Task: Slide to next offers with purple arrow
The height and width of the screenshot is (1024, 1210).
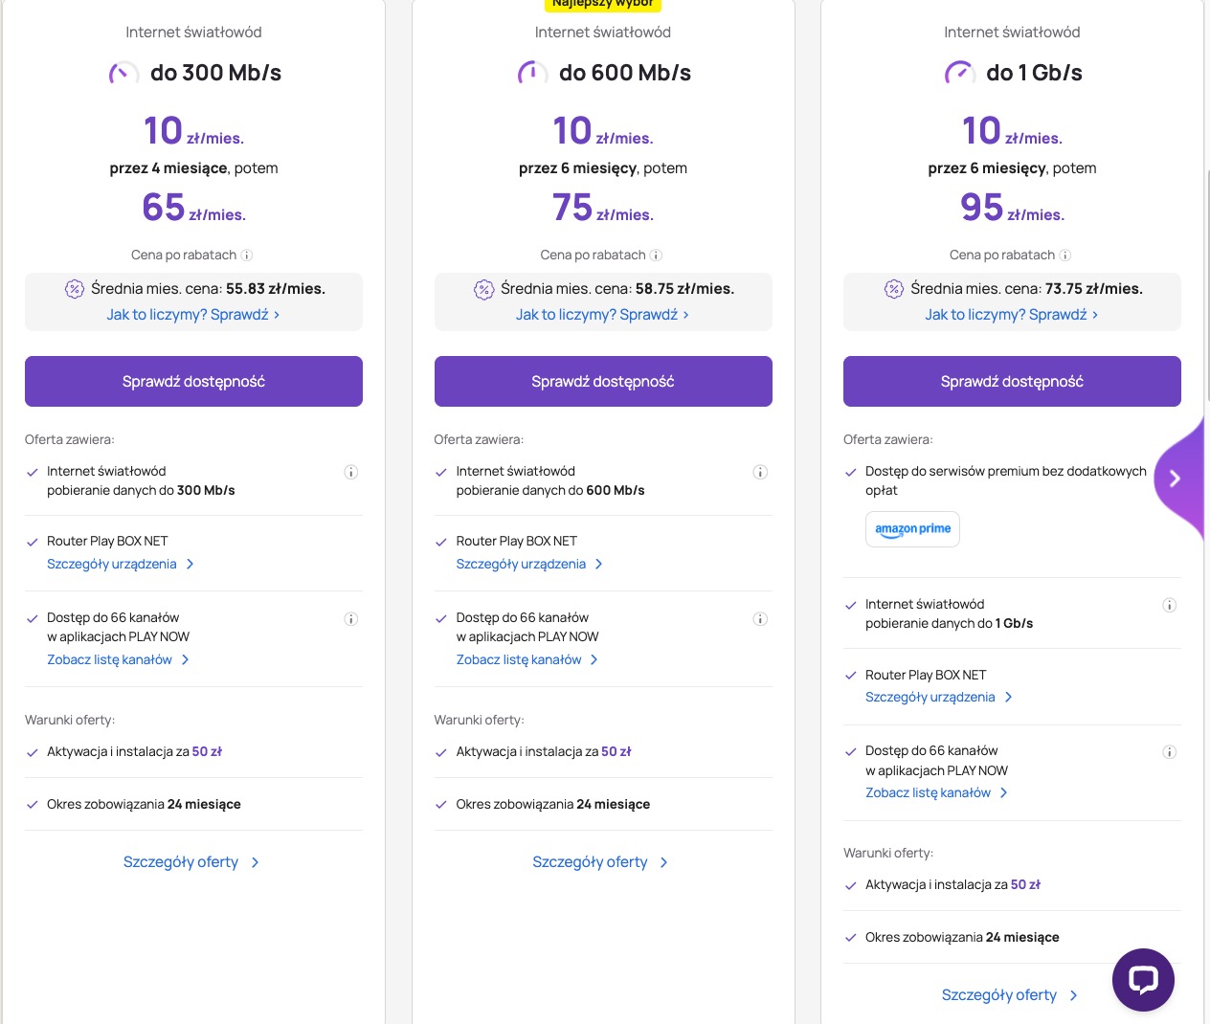Action: (x=1176, y=479)
